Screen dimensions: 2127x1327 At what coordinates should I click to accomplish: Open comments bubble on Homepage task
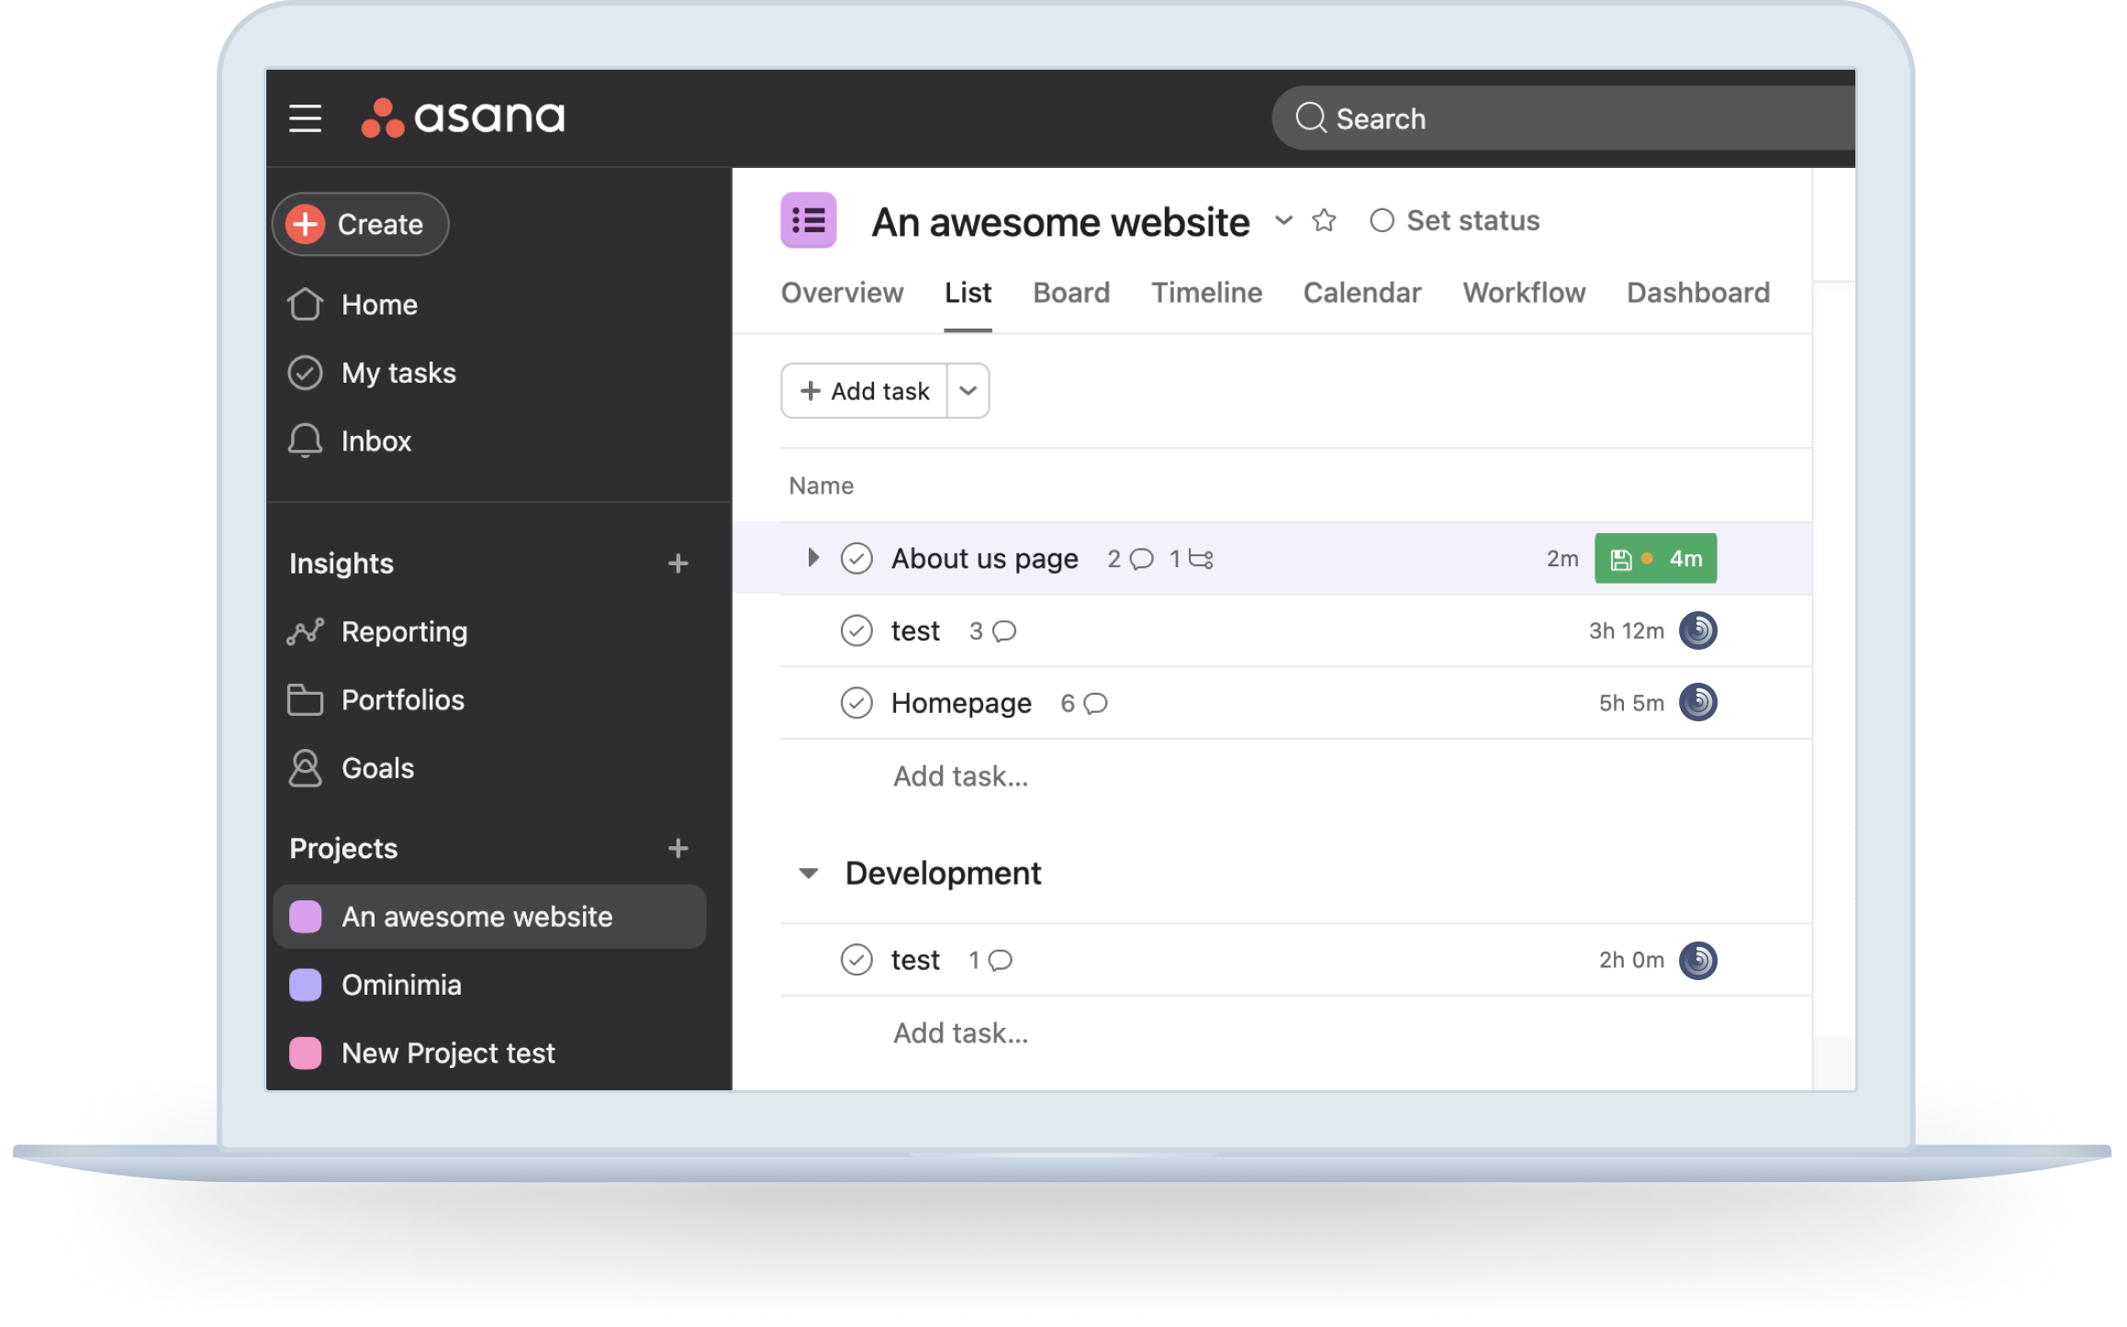pos(1095,704)
